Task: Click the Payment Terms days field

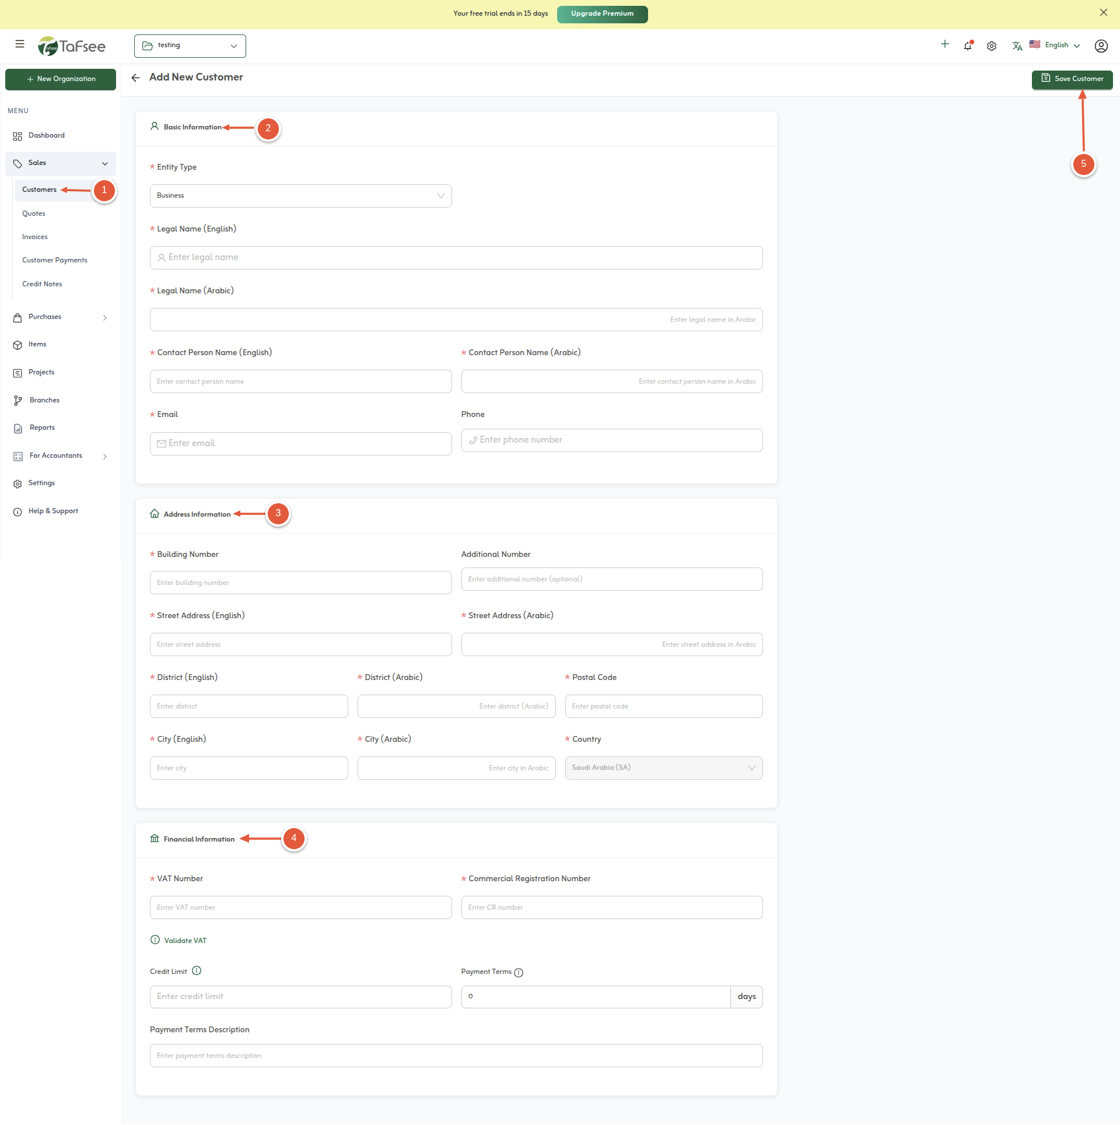Action: coord(596,997)
